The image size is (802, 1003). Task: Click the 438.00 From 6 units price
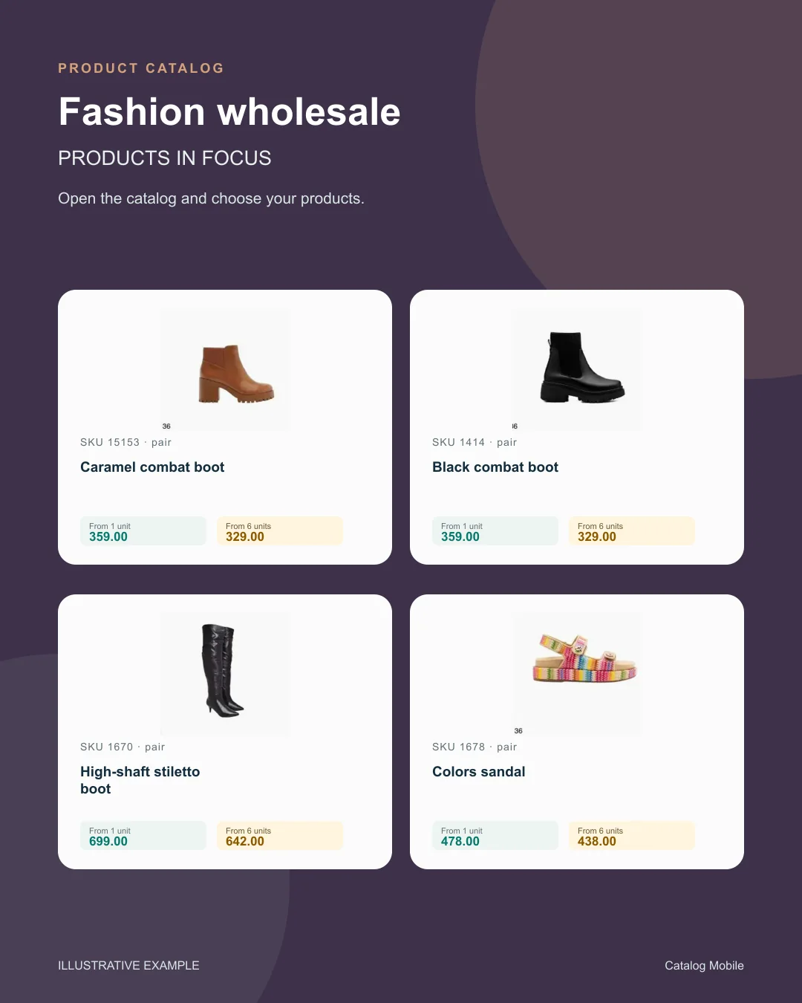(632, 836)
